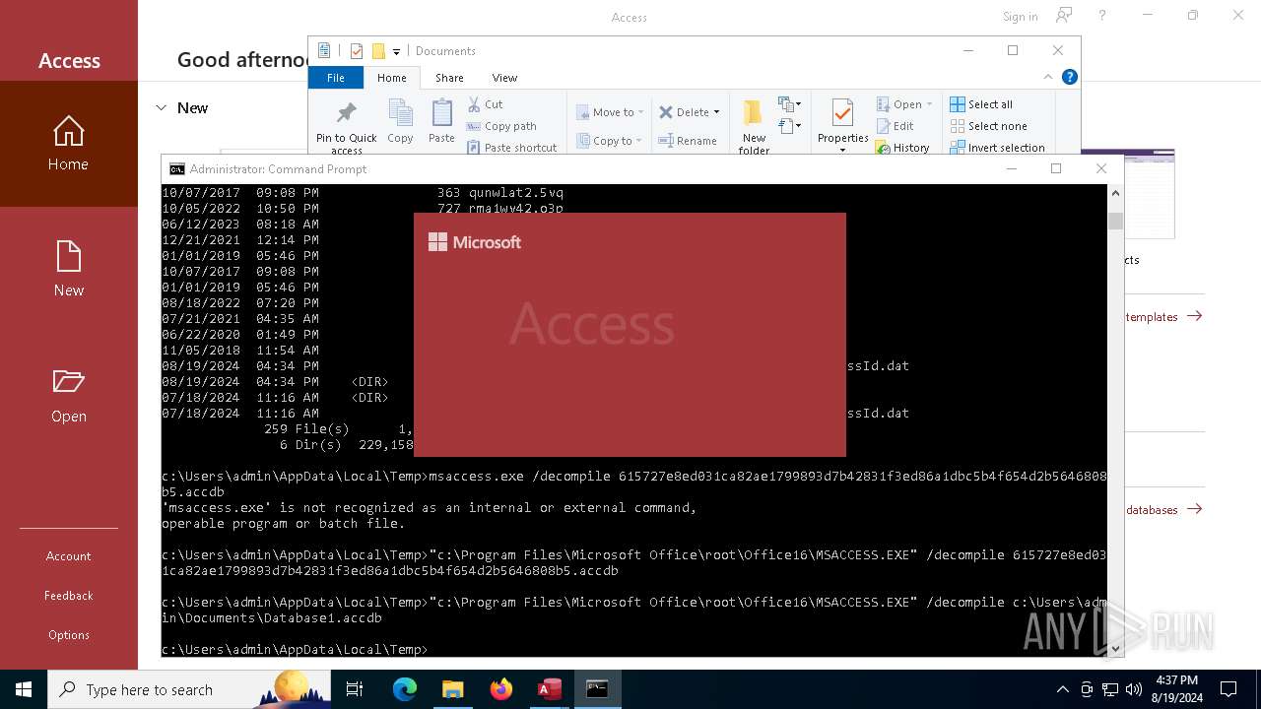Click the network tray icon

pos(1110,689)
